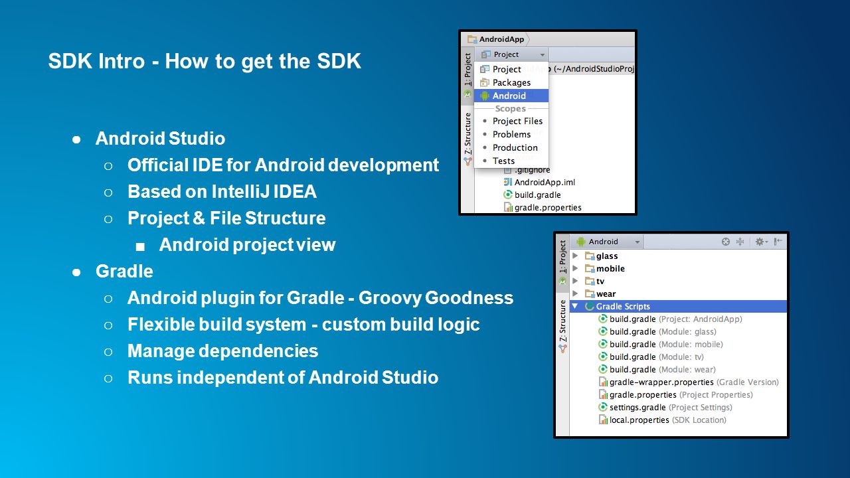
Task: Click the collapse all icon
Action: tap(740, 242)
